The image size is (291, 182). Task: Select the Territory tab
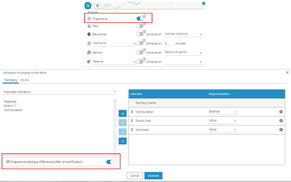click(x=10, y=80)
